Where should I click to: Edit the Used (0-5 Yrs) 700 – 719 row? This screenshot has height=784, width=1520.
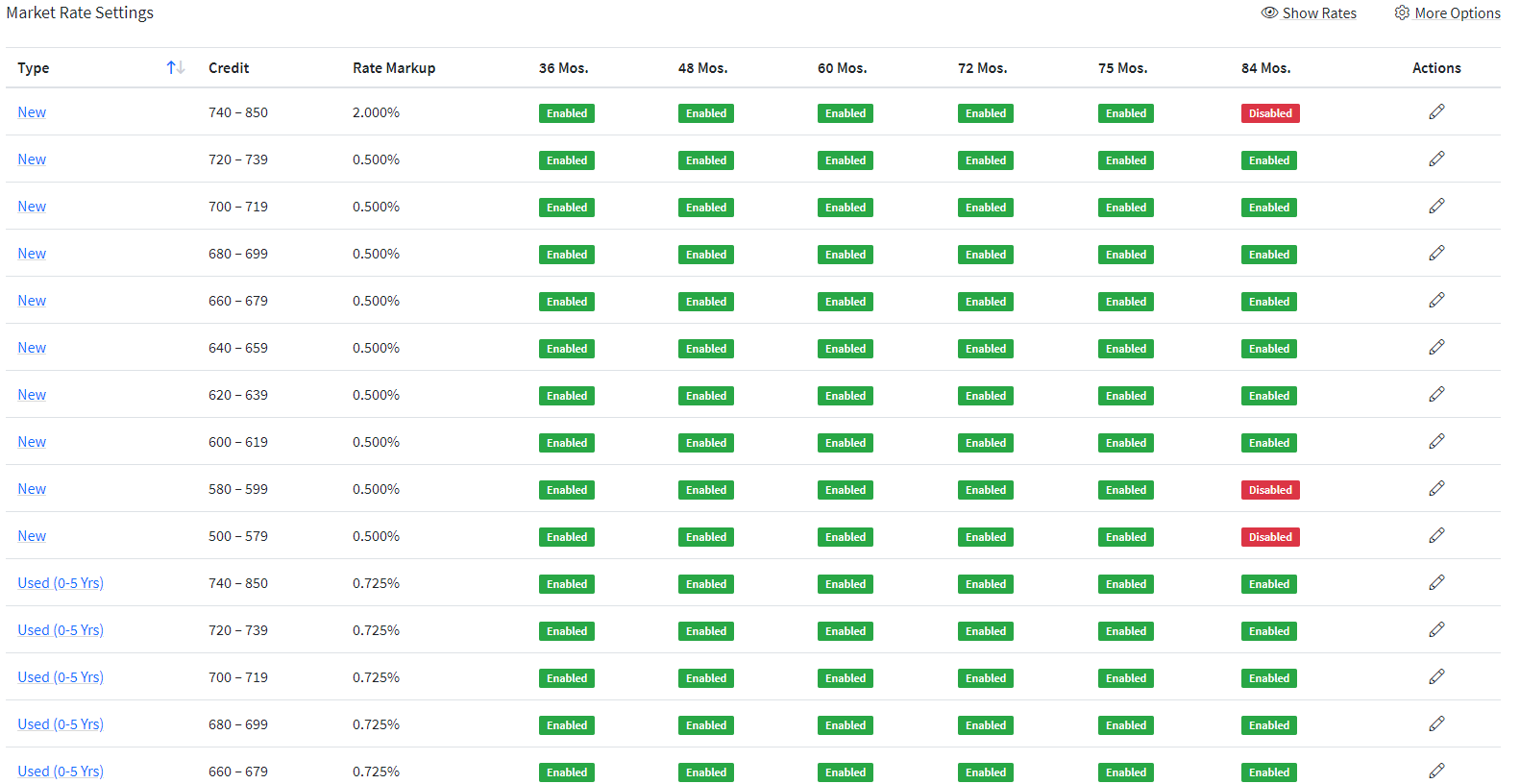(x=1436, y=677)
